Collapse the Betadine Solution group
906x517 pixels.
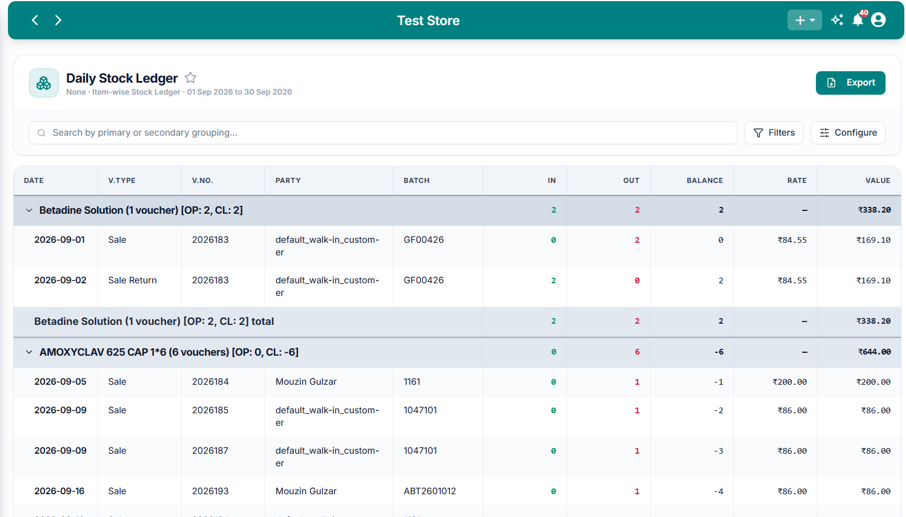(x=29, y=210)
